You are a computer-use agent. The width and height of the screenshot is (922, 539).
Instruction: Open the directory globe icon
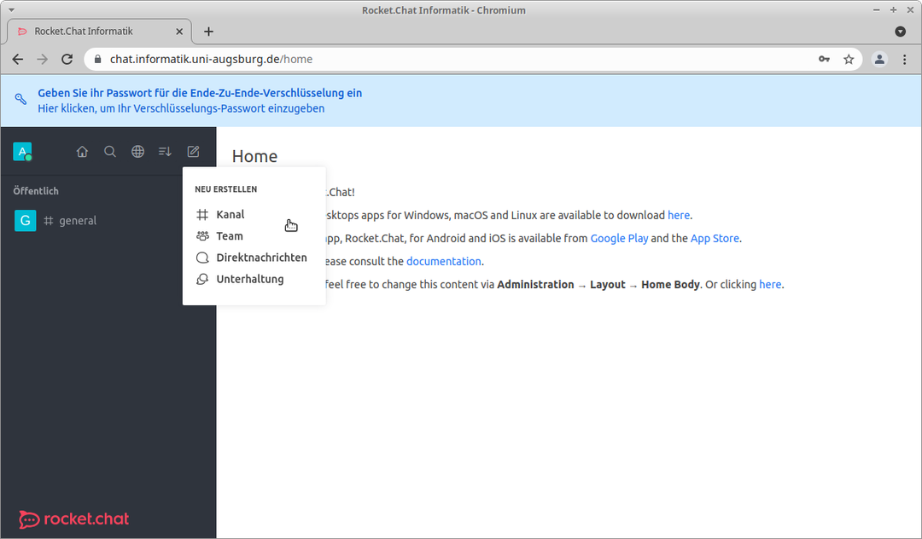pos(137,152)
